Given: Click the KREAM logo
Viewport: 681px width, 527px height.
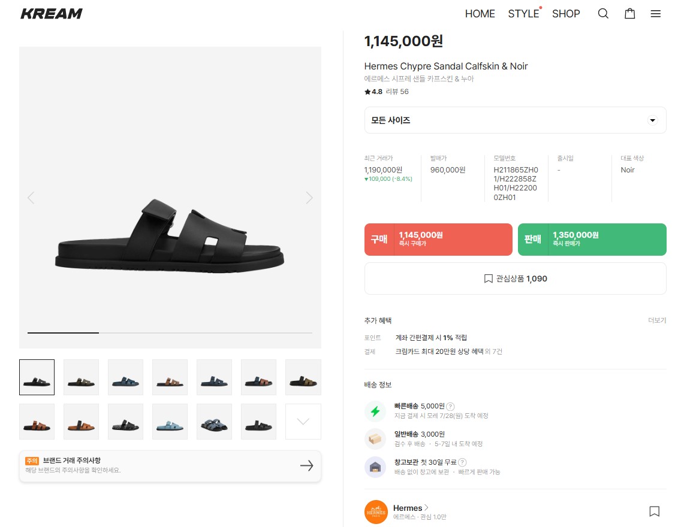Looking at the screenshot, I should point(52,14).
